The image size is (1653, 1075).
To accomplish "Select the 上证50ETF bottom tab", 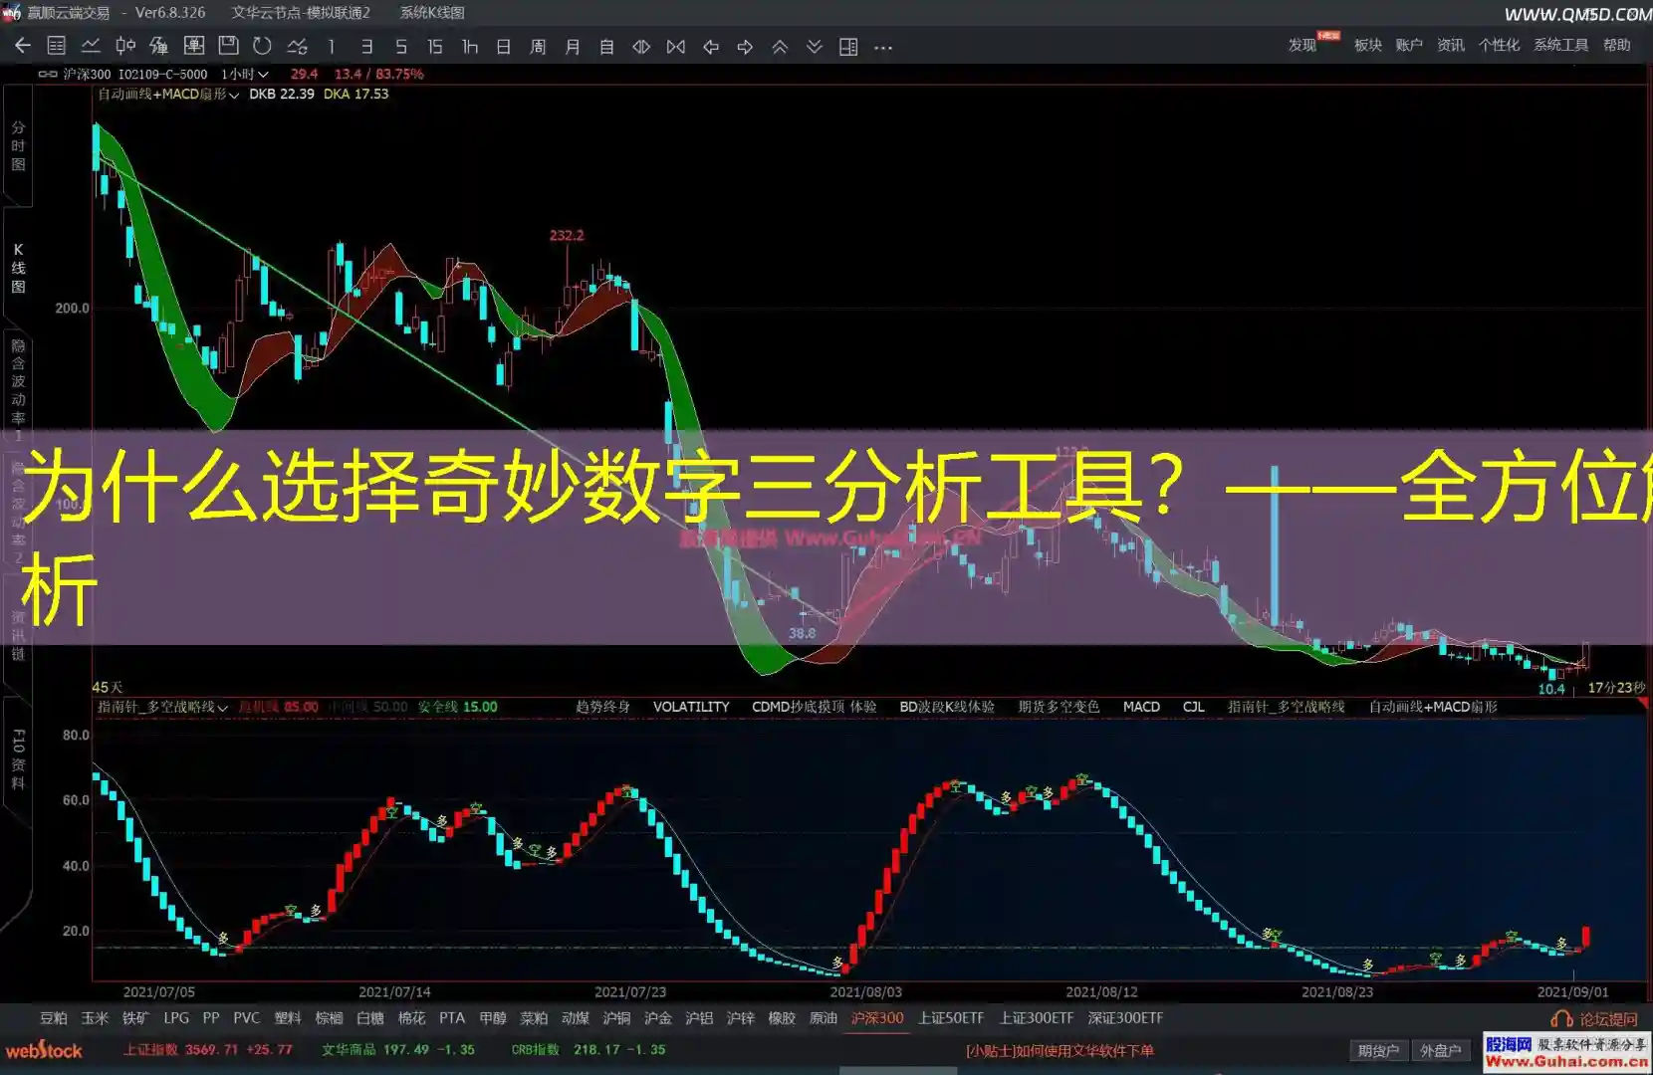I will (x=951, y=1018).
